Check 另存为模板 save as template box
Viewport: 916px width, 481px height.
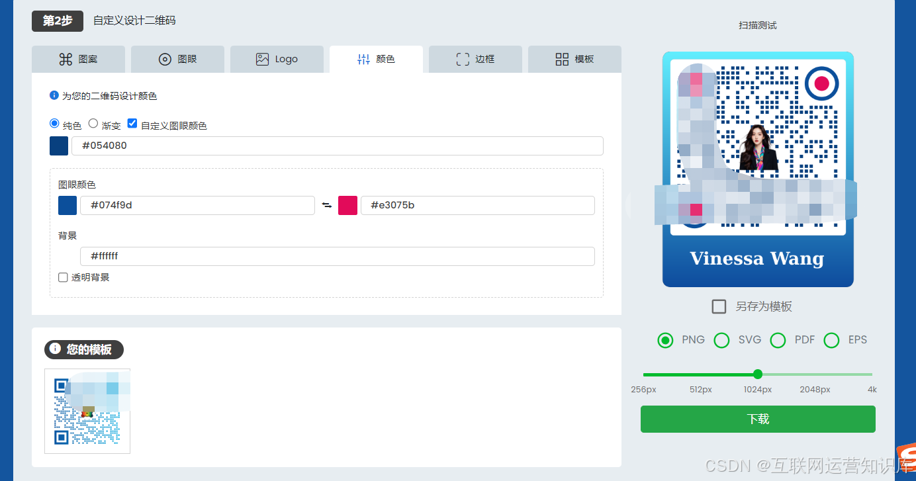point(719,306)
